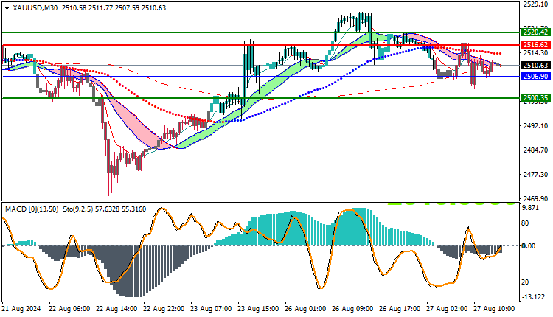Click the 22 Aug 06:00 time label
The height and width of the screenshot is (317, 553).
69,309
